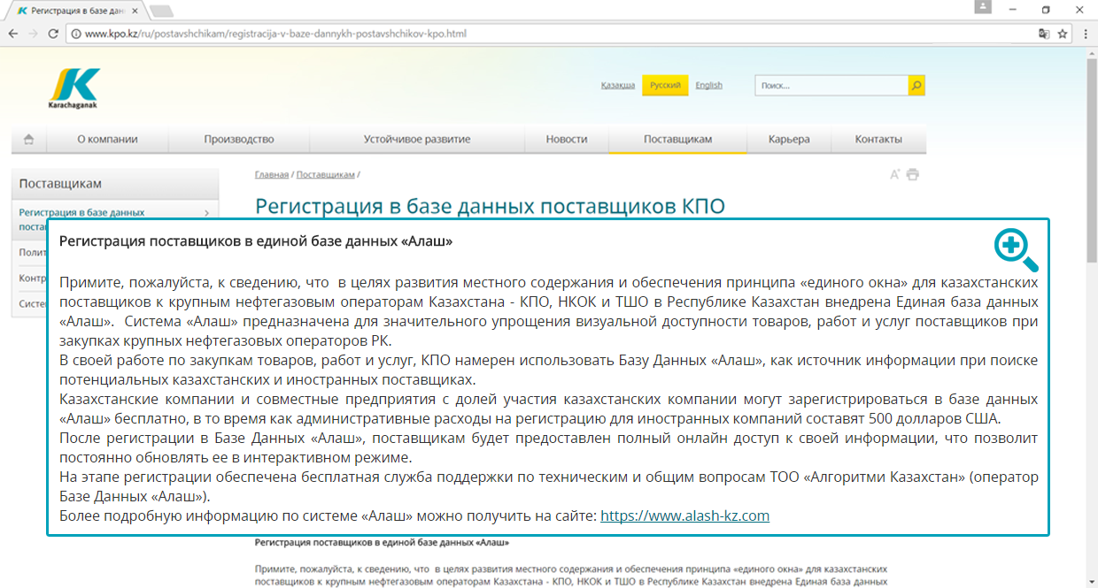Open a new browser tab
Screen dimensions: 1098x588
tap(161, 11)
